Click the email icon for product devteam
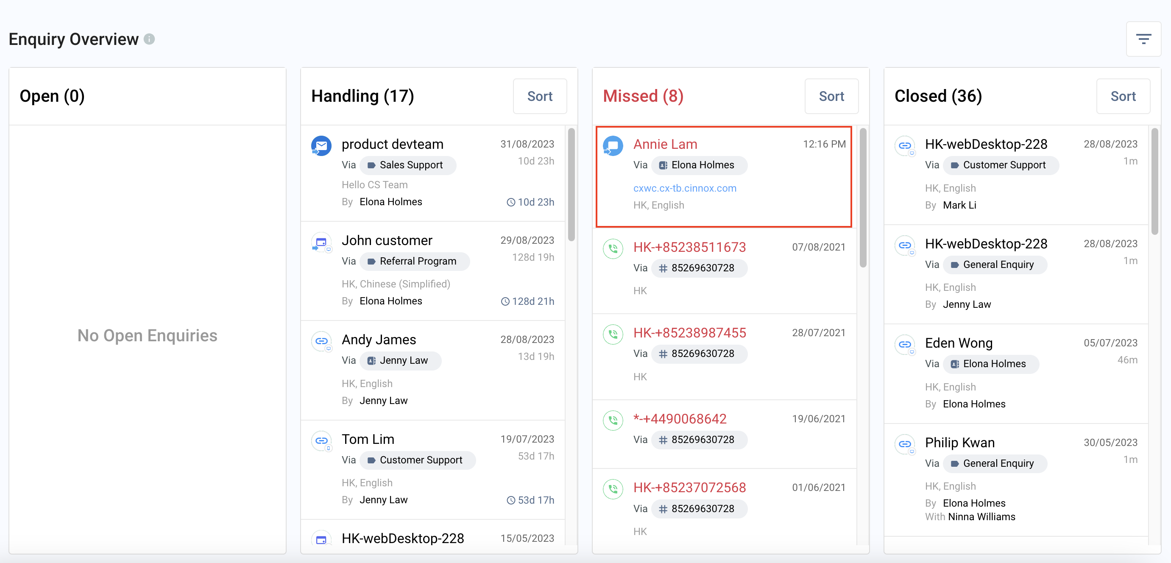Screen dimensions: 1171x563 point(321,146)
